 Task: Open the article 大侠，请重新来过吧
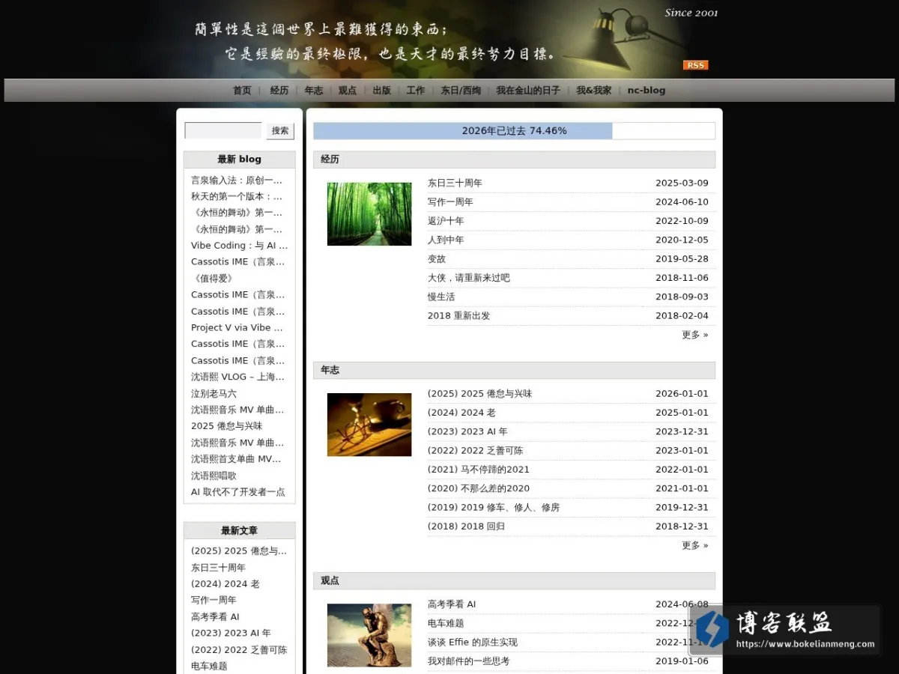pos(469,278)
